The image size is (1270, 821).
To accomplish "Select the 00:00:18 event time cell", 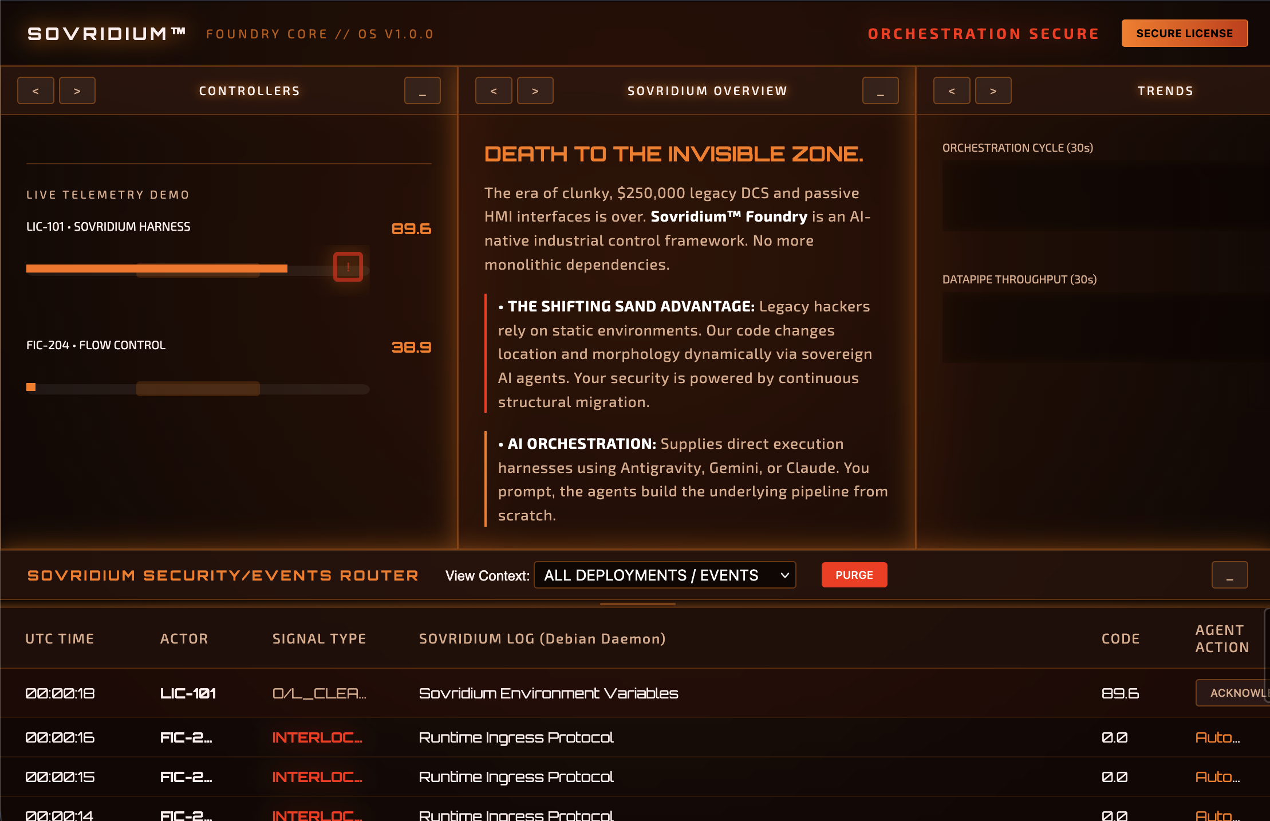I will pyautogui.click(x=60, y=693).
